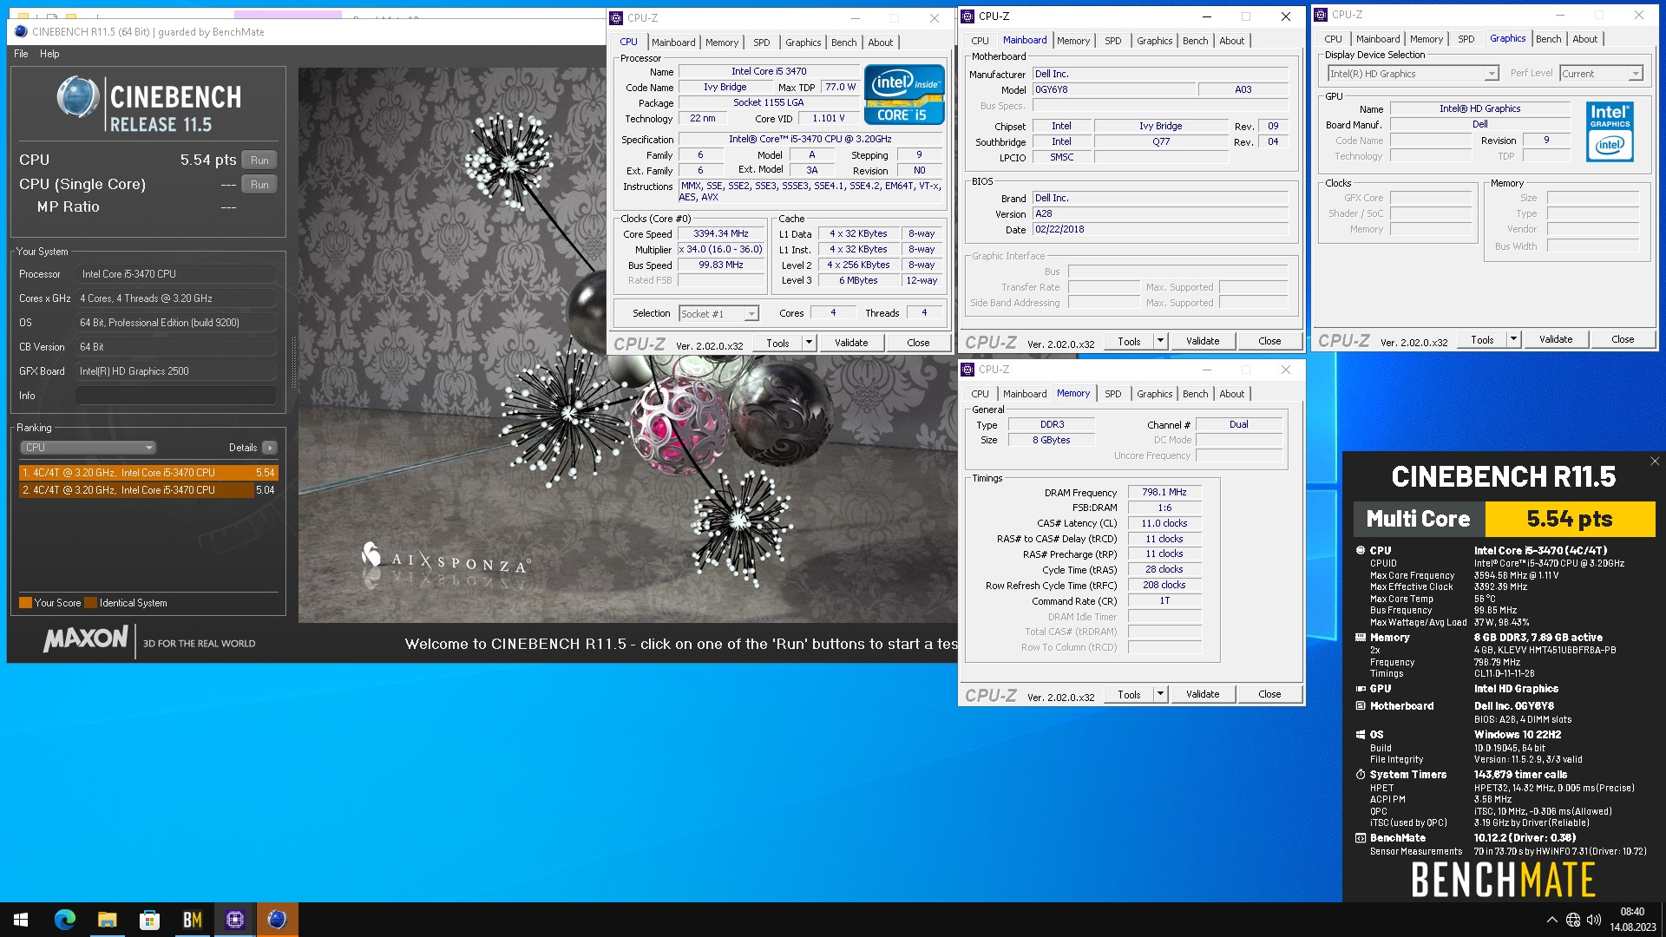
Task: Open the volume control tray icon
Action: pos(1594,920)
